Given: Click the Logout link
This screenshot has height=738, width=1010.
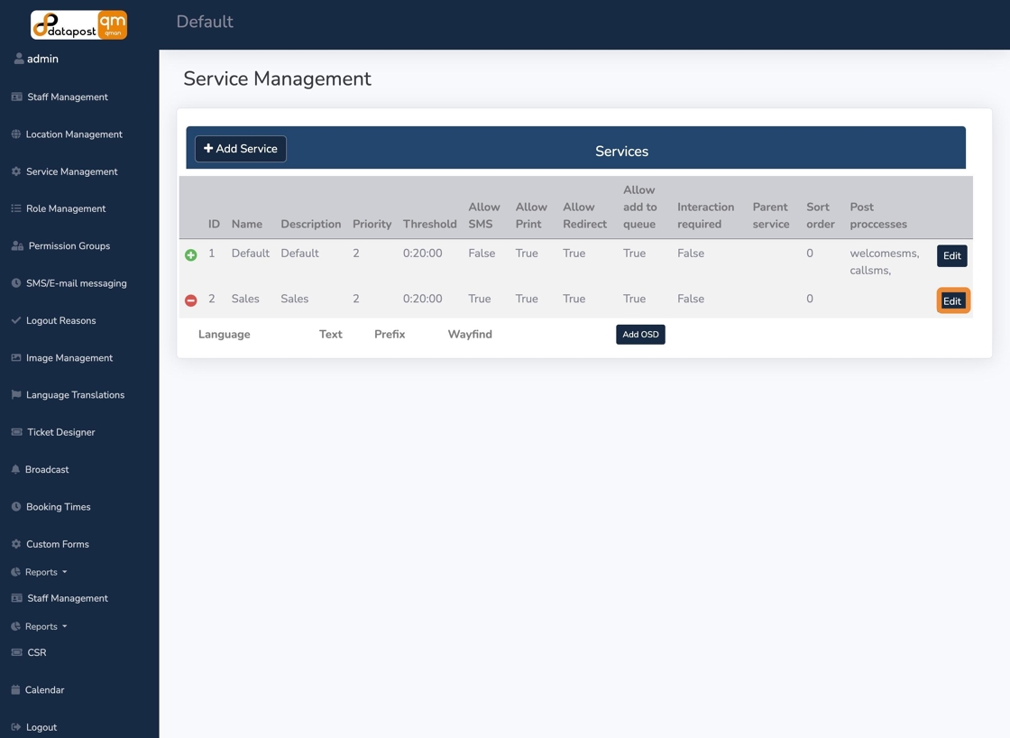Looking at the screenshot, I should click(x=41, y=727).
